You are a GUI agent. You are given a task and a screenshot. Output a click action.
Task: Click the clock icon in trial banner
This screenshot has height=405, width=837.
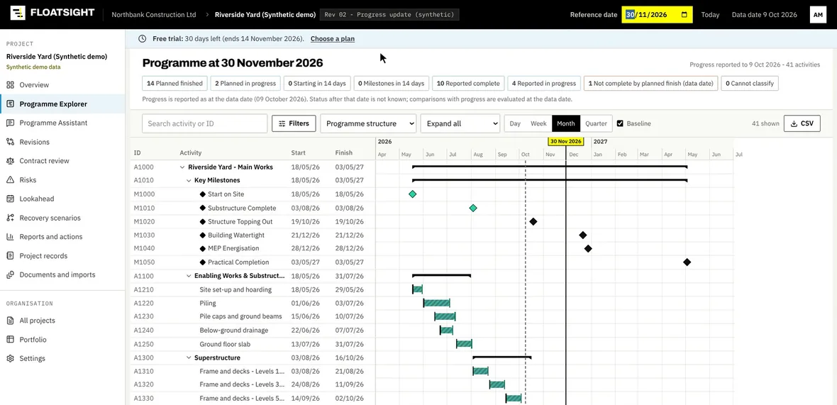(x=142, y=38)
